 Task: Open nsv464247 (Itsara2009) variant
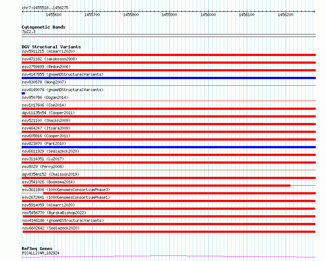click(46, 128)
